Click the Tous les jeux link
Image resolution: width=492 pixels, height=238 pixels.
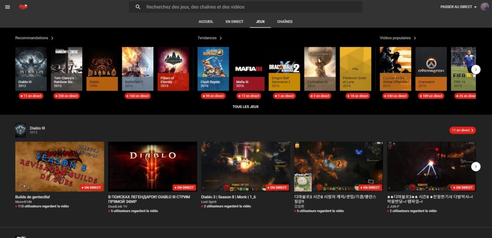[x=246, y=107]
